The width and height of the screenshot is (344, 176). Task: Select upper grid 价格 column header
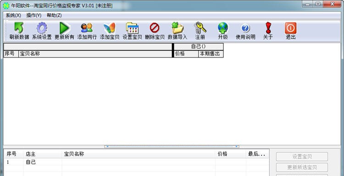click(x=186, y=54)
